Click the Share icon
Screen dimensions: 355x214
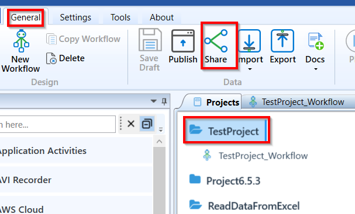(x=216, y=41)
